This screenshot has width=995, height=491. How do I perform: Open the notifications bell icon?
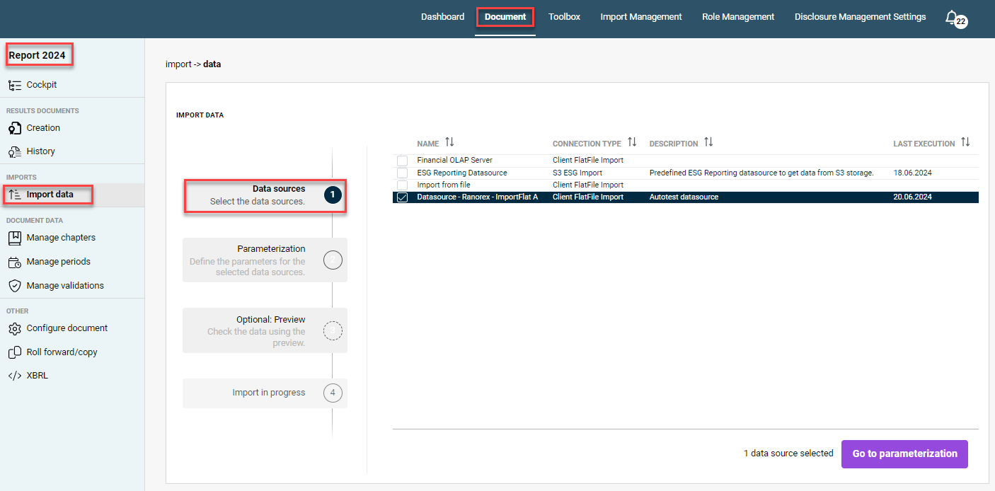[x=952, y=18]
